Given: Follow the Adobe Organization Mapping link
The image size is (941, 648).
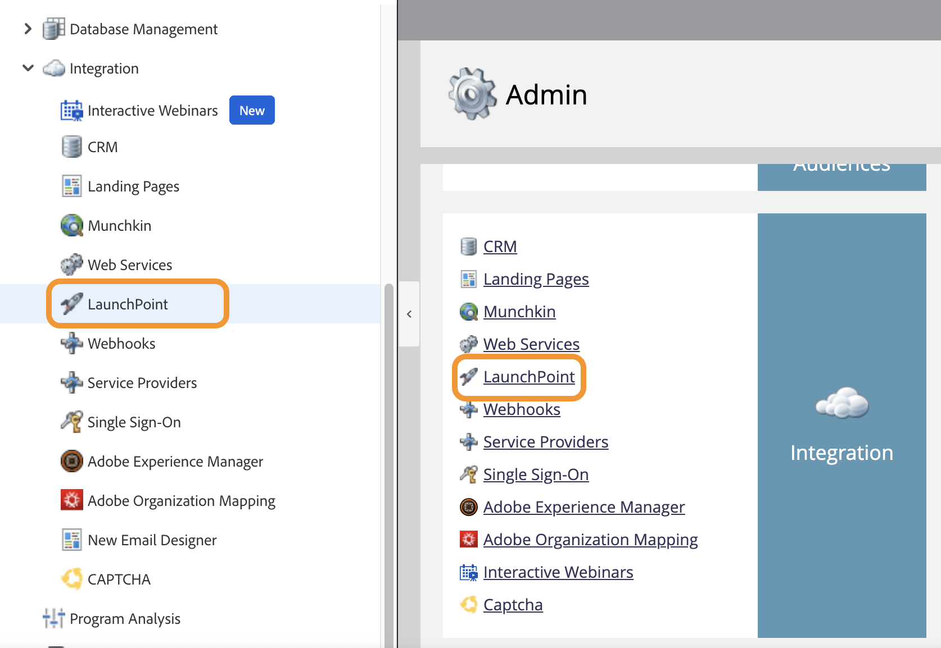Looking at the screenshot, I should [590, 540].
